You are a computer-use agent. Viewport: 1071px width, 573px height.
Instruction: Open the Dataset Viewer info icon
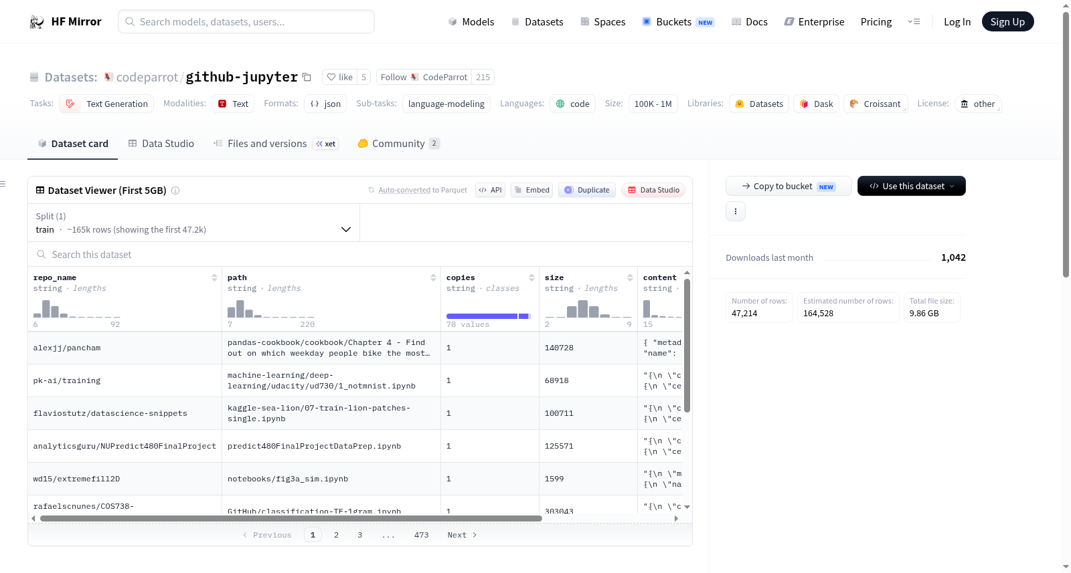[175, 191]
